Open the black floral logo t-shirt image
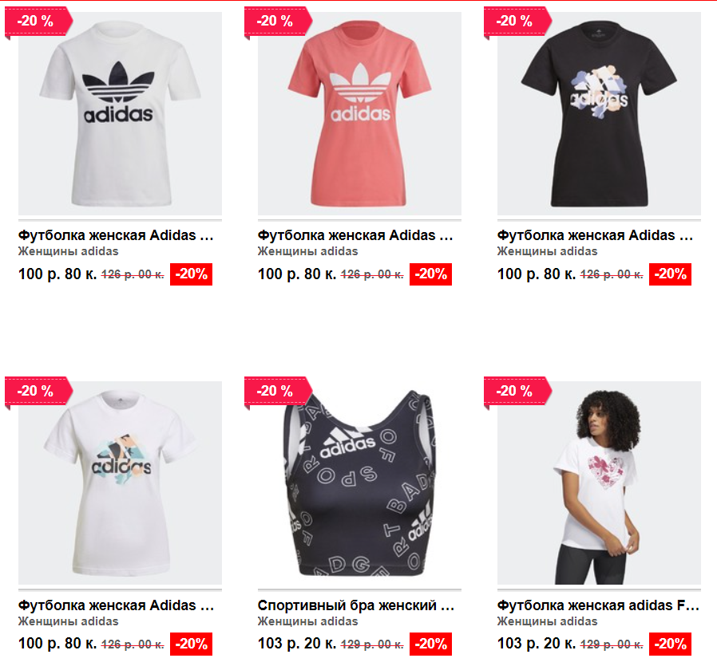This screenshot has width=717, height=670. pos(599,113)
